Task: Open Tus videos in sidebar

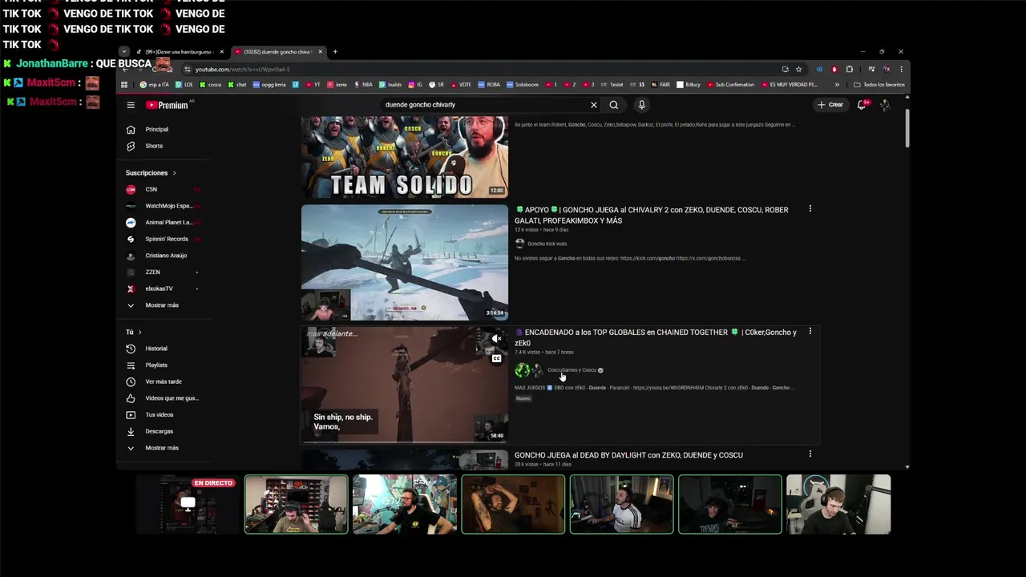Action: coord(160,415)
